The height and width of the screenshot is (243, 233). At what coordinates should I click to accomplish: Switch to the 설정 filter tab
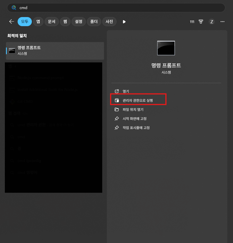[x=79, y=22]
